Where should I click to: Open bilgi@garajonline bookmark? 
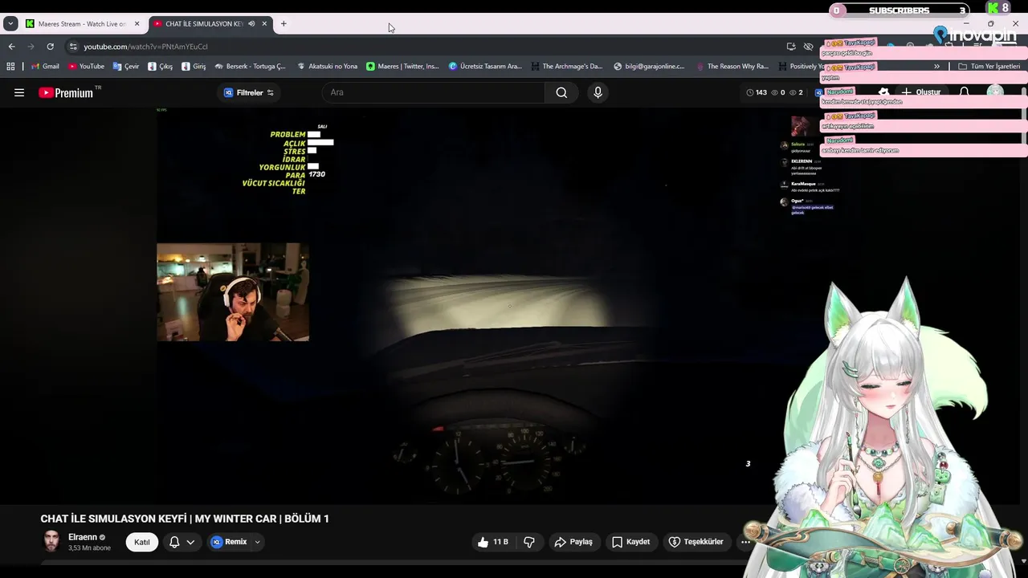tap(649, 67)
